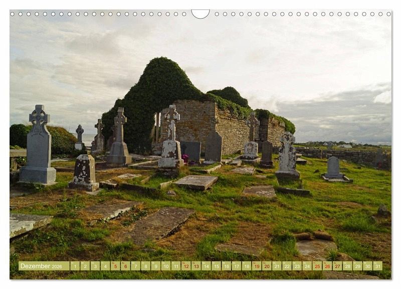Select day 24 in calendar strip
The height and width of the screenshot is (289, 401).
tap(307, 266)
